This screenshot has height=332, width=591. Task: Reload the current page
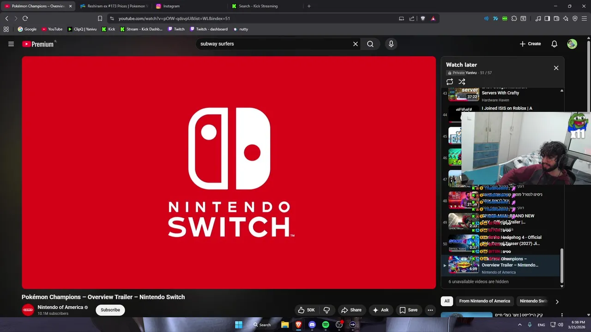coord(25,18)
